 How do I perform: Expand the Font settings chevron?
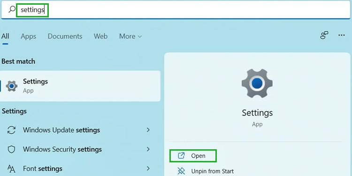(148, 168)
